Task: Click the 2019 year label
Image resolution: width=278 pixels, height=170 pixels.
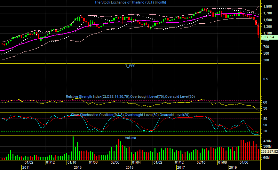Action: point(233,167)
